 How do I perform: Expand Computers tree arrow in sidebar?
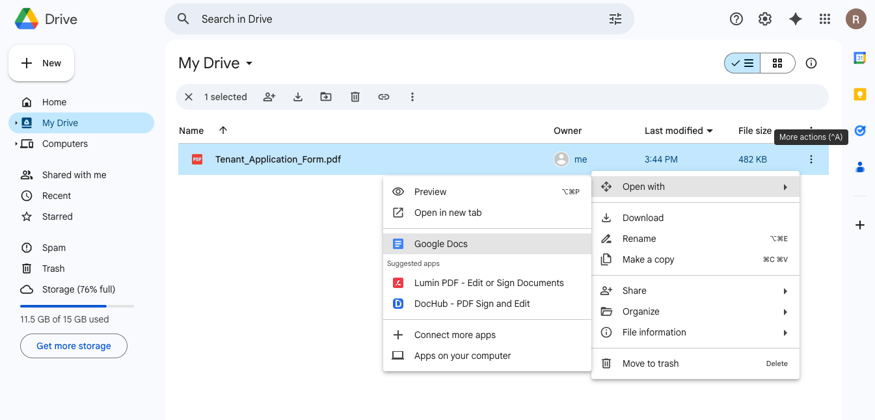16,144
